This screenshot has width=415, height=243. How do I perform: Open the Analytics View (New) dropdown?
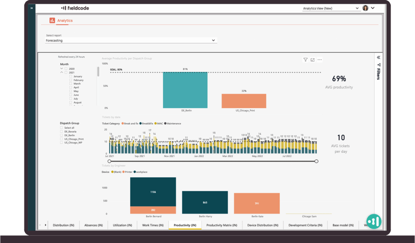click(331, 8)
